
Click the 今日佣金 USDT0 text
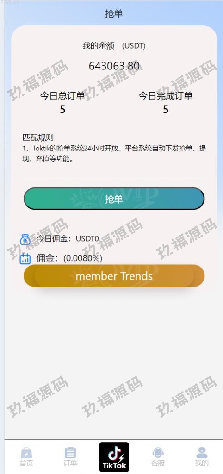pyautogui.click(x=68, y=238)
